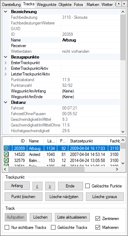Expand ErsterTrackpunkt property

tap(5, 63)
